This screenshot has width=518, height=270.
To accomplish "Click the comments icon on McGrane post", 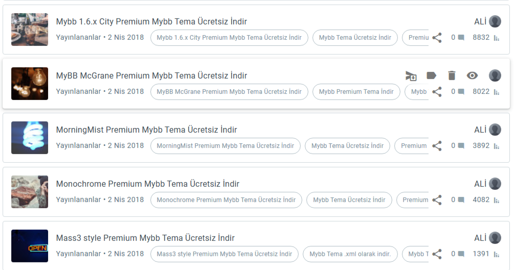I will coord(461,92).
